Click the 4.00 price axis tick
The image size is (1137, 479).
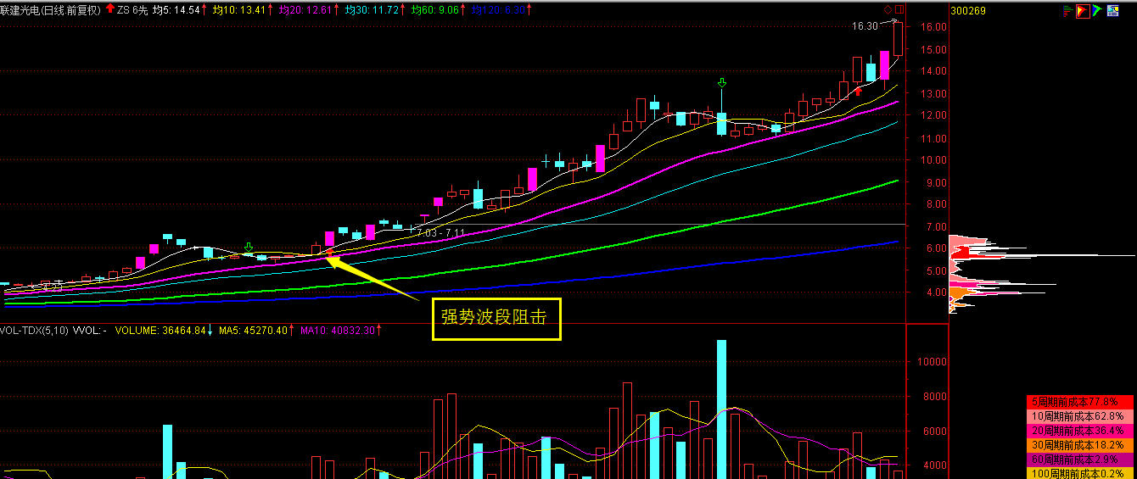coord(936,292)
